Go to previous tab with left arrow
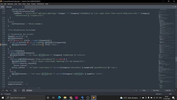The width and height of the screenshot is (177, 100). pyautogui.click(x=2, y=7)
